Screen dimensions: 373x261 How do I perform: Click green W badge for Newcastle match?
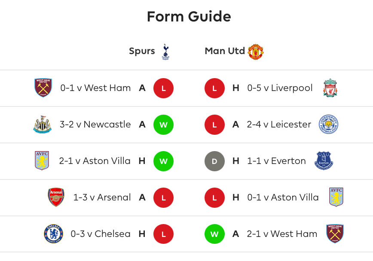pyautogui.click(x=163, y=125)
